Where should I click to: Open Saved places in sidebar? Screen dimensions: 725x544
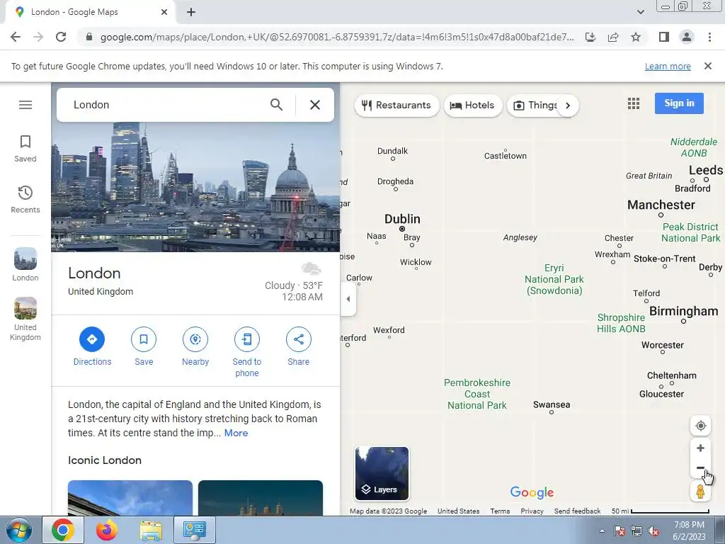tap(25, 149)
